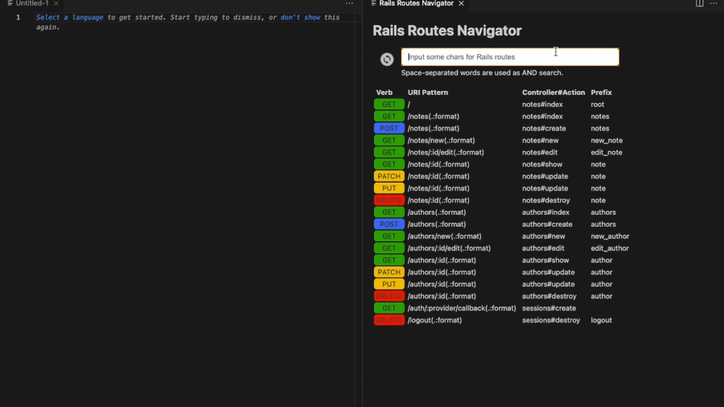Close the Rails Routes Navigator tab

point(461,3)
